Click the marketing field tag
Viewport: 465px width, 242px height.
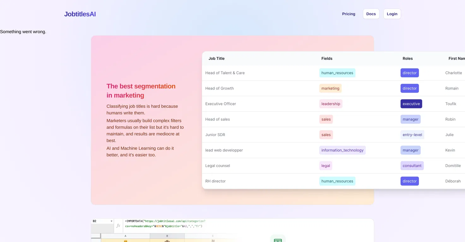coord(330,88)
